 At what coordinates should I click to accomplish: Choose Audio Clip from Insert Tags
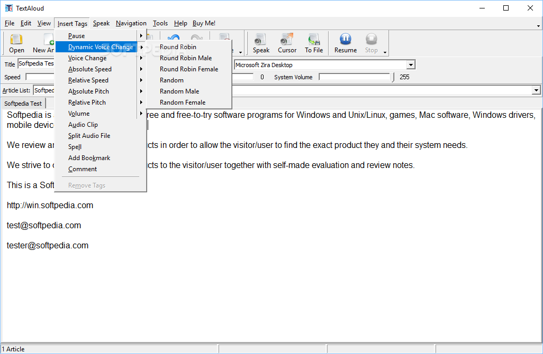[101, 125]
